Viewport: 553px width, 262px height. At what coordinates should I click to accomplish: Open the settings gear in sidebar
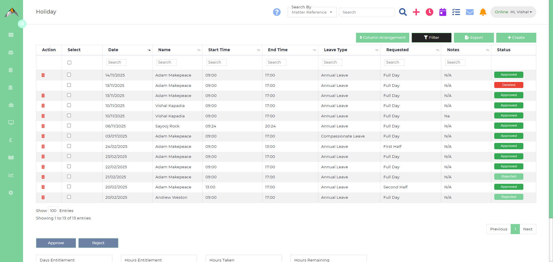[x=11, y=193]
